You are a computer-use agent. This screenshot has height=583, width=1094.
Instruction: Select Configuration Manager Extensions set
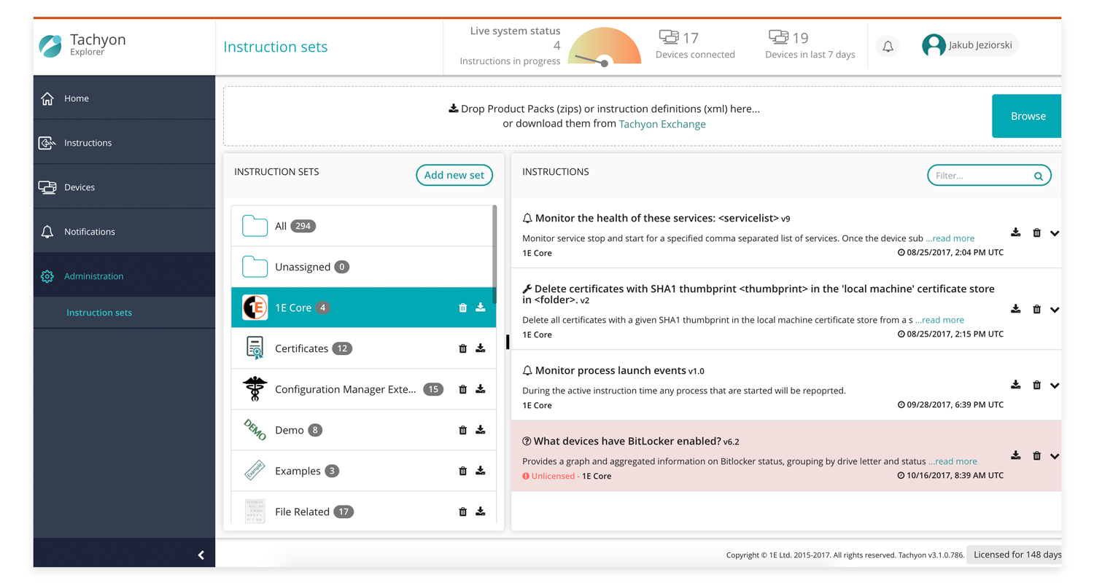[x=362, y=389]
